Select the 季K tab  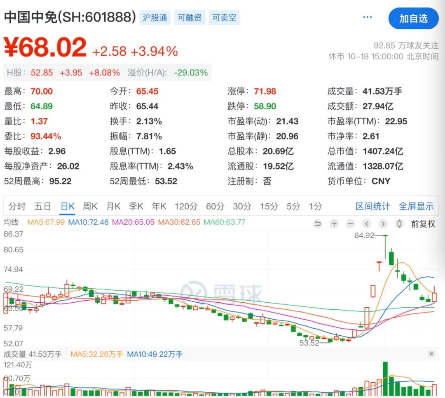(136, 206)
